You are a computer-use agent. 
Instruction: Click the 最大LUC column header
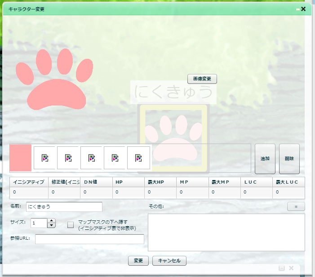tap(288, 182)
